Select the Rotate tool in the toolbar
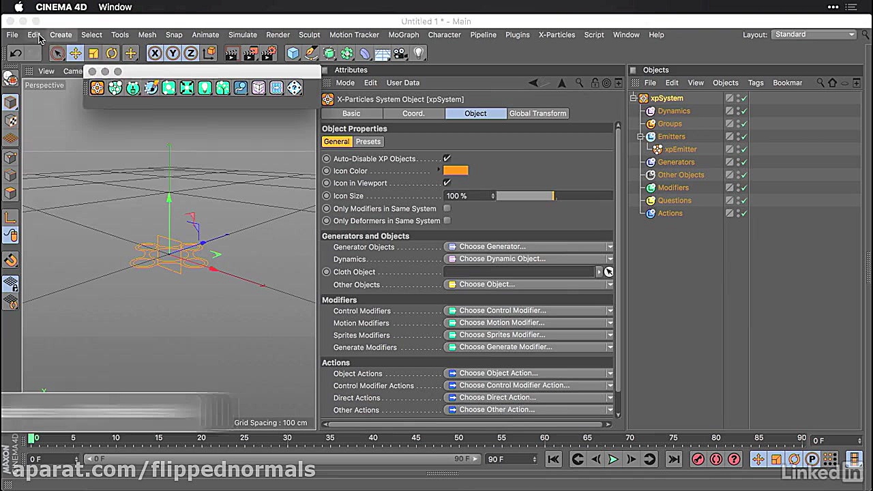This screenshot has width=873, height=491. click(112, 53)
